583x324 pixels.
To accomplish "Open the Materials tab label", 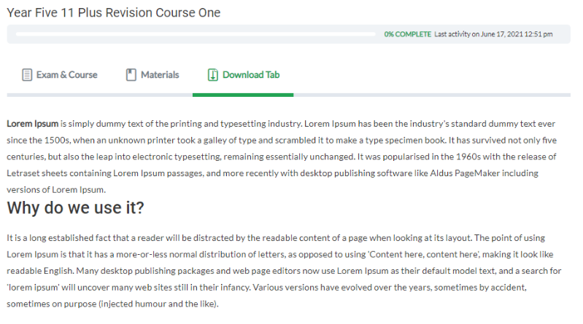I will click(160, 74).
